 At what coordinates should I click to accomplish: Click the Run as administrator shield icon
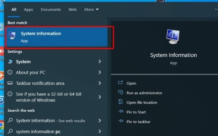121,92
